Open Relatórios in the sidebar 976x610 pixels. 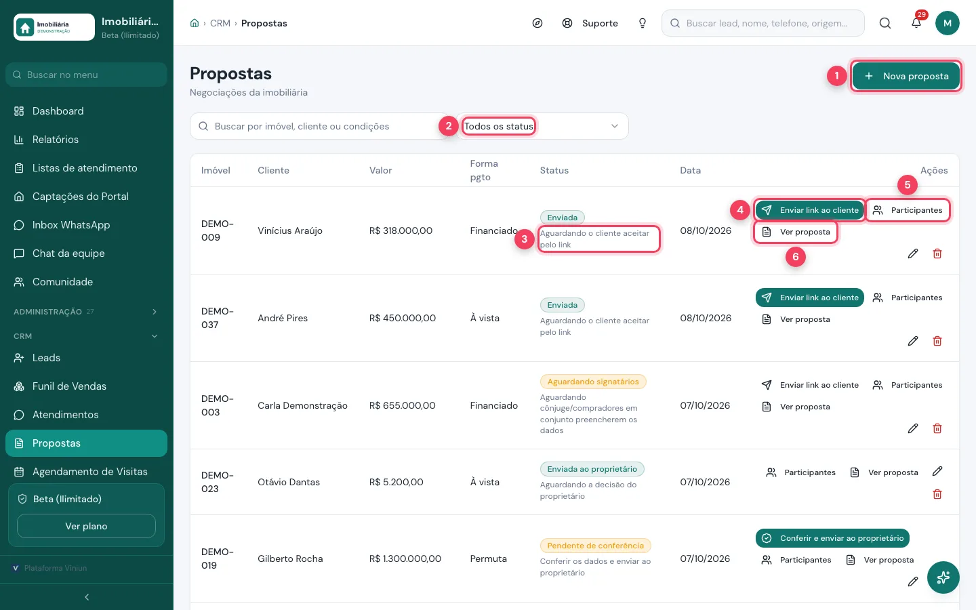point(86,140)
